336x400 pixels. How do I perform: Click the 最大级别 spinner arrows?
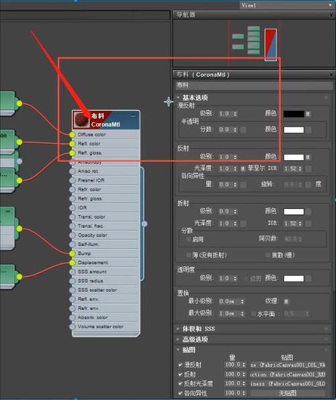pos(242,313)
